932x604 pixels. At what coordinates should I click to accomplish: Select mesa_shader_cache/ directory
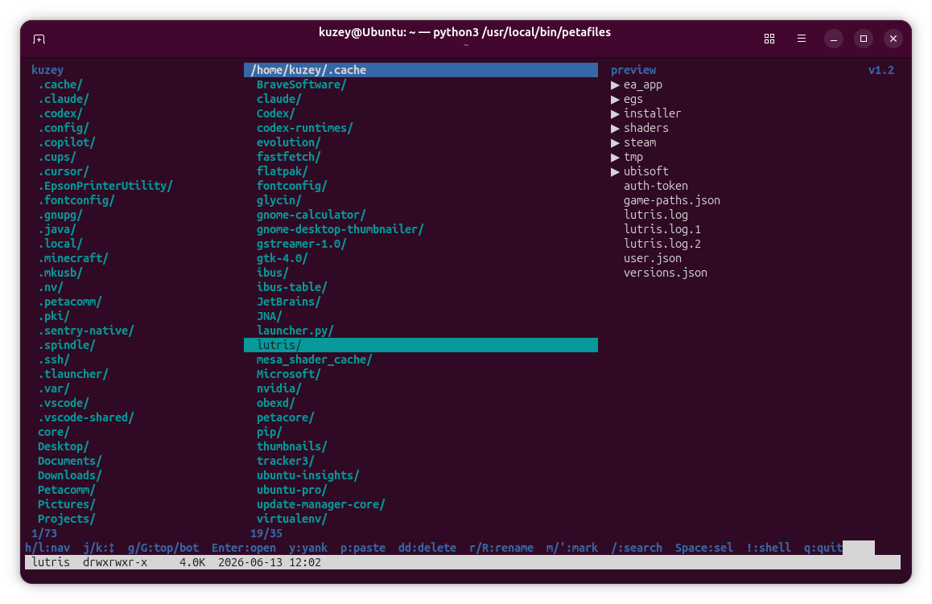pyautogui.click(x=315, y=360)
